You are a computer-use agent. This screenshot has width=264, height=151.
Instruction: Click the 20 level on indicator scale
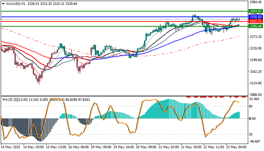(x=251, y=134)
